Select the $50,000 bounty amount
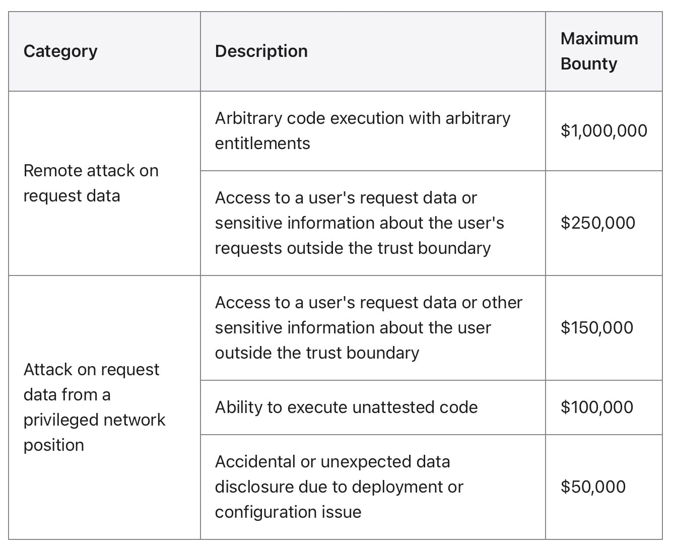 point(593,487)
